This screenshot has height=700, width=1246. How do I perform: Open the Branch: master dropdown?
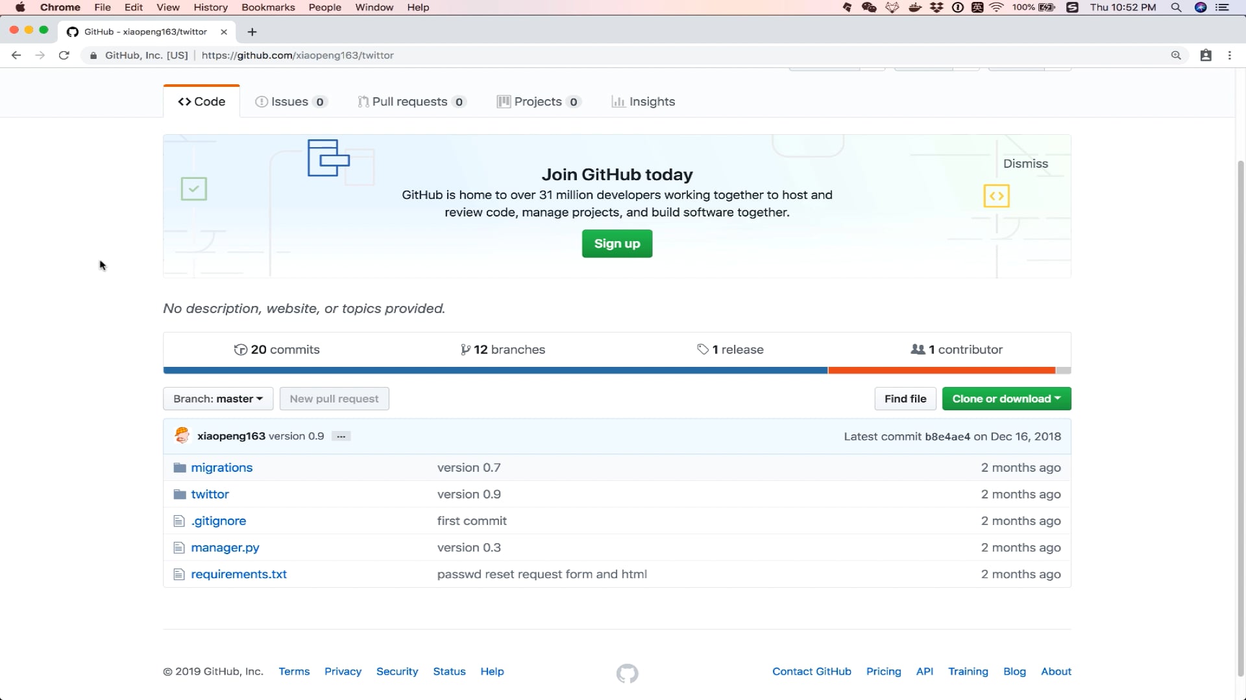point(218,399)
